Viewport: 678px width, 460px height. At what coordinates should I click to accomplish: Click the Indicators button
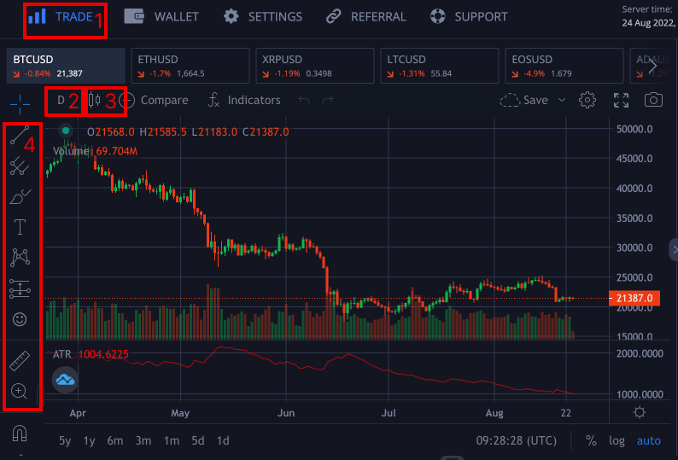244,100
